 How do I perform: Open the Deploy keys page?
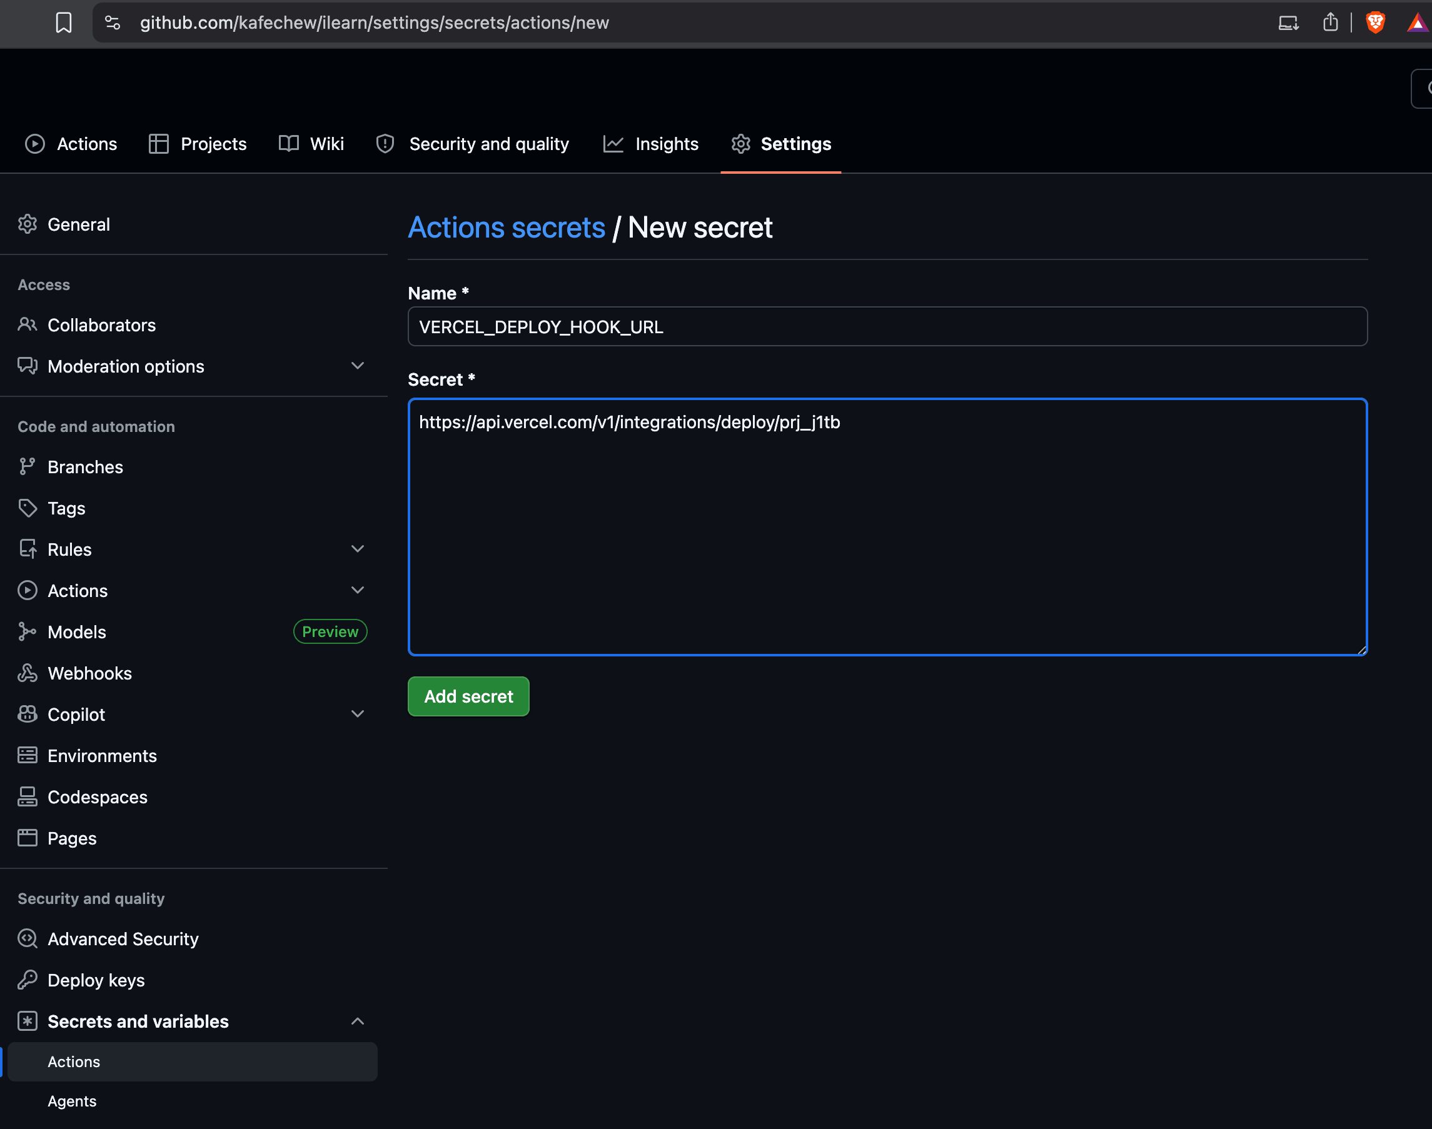tap(96, 980)
